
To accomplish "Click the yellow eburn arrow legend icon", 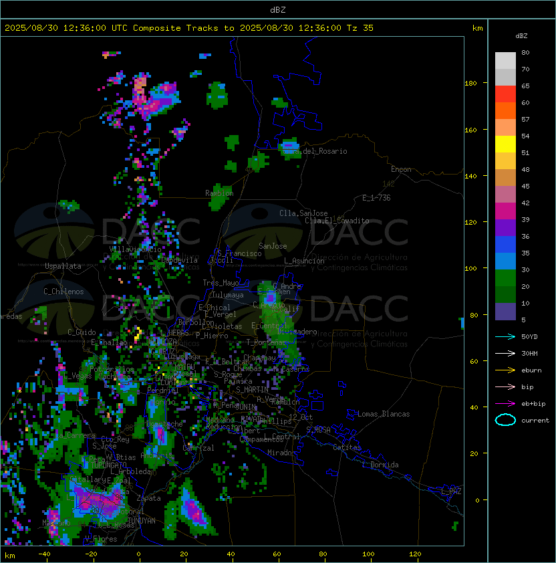I will (x=505, y=370).
